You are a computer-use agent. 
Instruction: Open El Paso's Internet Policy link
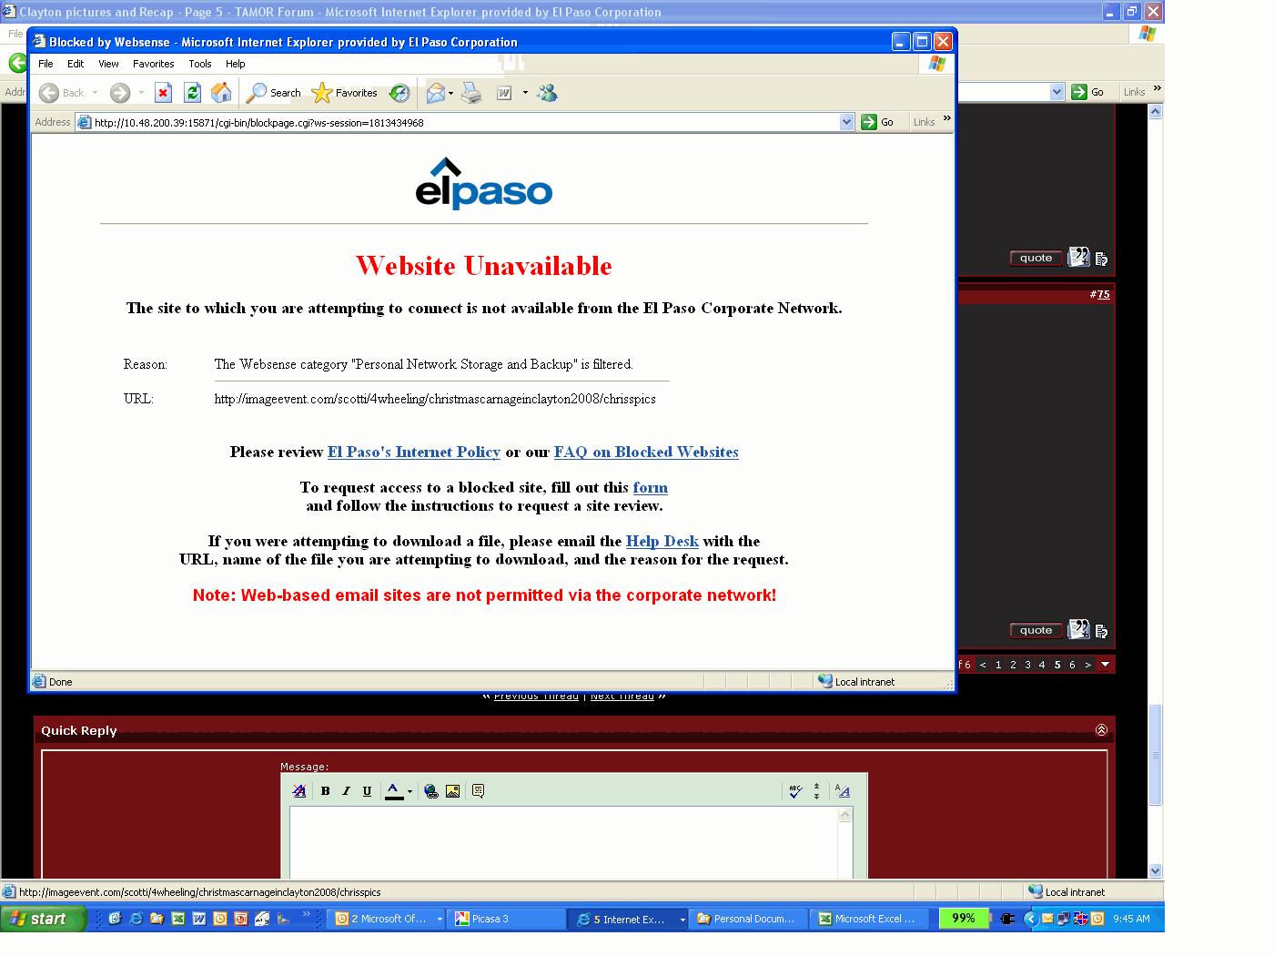point(414,453)
